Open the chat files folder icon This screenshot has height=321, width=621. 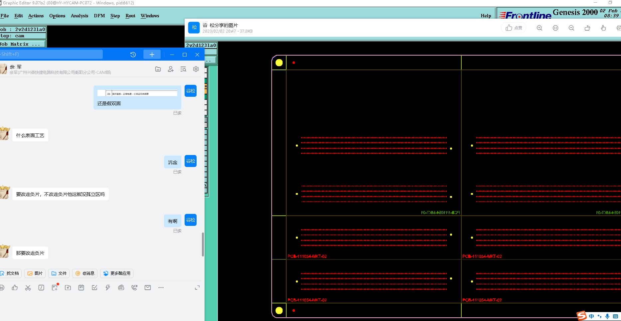[x=158, y=69]
